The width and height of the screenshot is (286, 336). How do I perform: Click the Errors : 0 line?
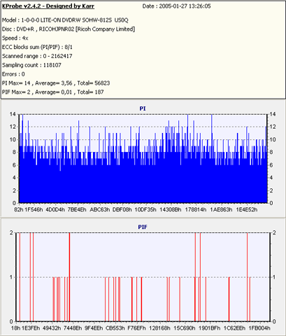click(x=13, y=74)
